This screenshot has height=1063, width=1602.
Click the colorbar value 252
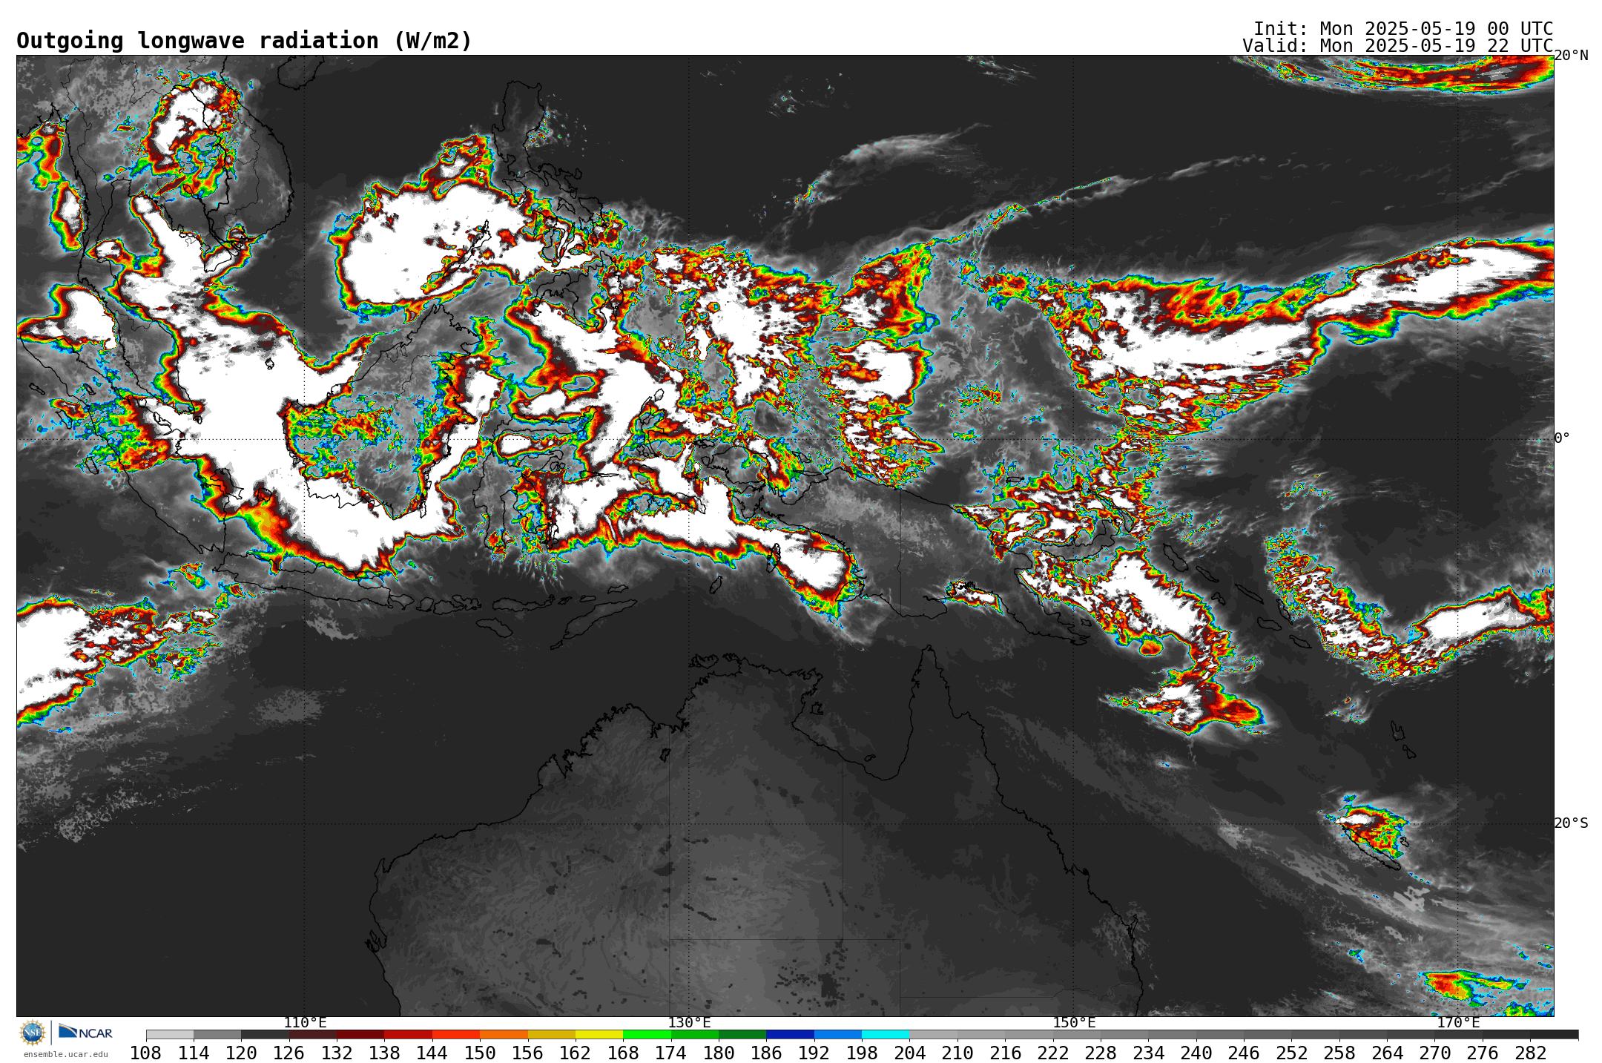[1291, 1053]
